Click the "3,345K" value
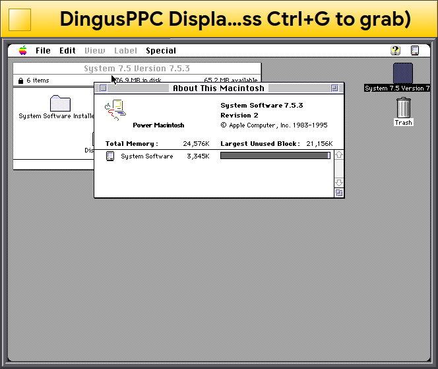This screenshot has width=438, height=369. pyautogui.click(x=198, y=156)
